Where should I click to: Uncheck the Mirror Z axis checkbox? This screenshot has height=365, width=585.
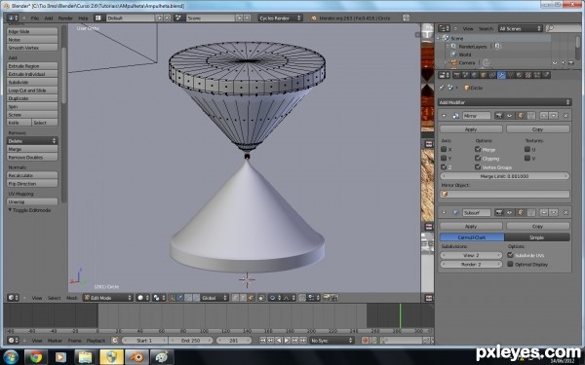(444, 166)
